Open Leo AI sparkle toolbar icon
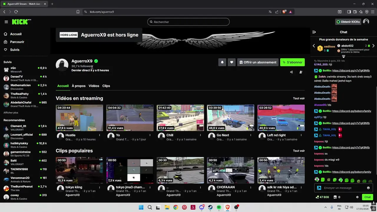Image resolution: width=377 pixels, height=212 pixels. [x=361, y=12]
